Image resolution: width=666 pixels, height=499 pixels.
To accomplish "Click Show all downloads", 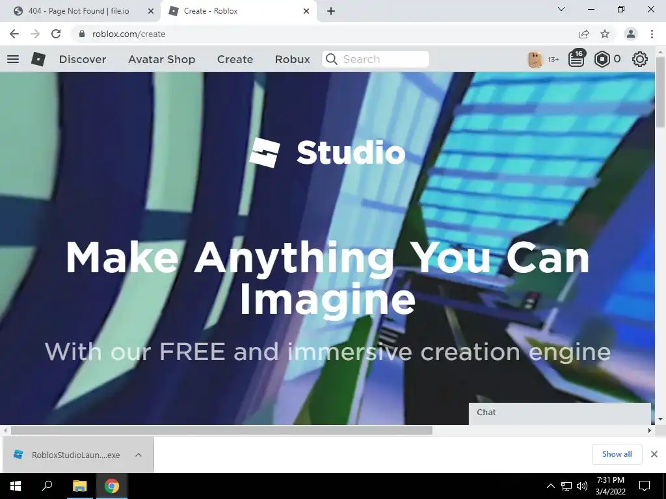I will [x=617, y=454].
